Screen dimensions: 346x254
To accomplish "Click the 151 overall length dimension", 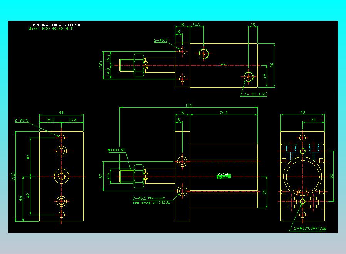I will [x=189, y=105].
